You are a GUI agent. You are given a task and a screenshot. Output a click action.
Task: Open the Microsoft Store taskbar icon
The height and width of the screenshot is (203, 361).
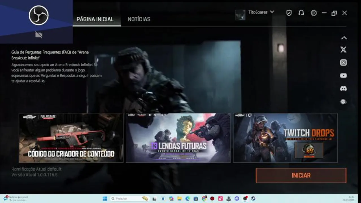tap(196, 198)
